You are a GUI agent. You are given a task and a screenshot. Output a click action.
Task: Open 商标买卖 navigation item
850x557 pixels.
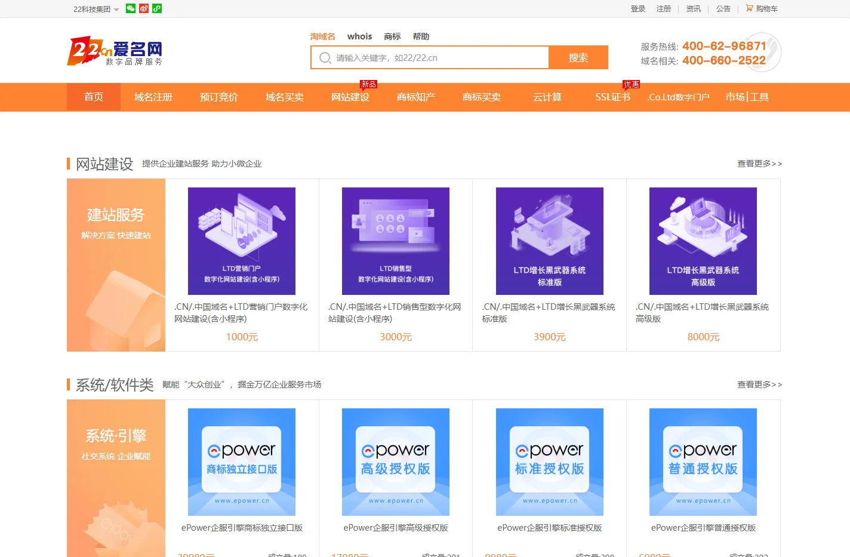click(482, 97)
